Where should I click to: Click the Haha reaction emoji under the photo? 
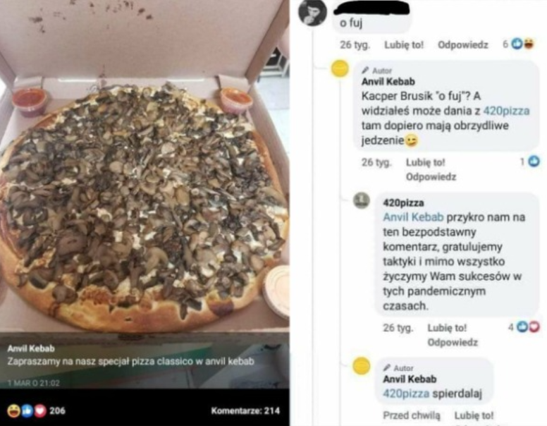[x=13, y=411]
